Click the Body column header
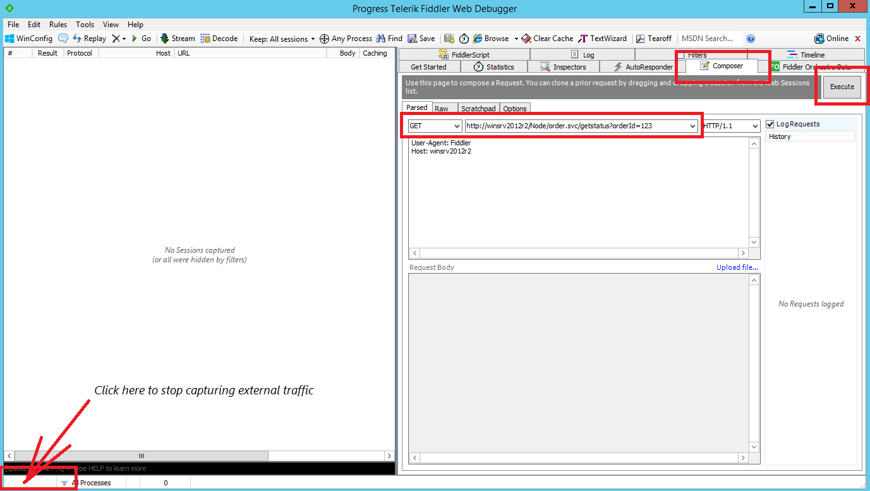870x491 pixels. pos(344,53)
